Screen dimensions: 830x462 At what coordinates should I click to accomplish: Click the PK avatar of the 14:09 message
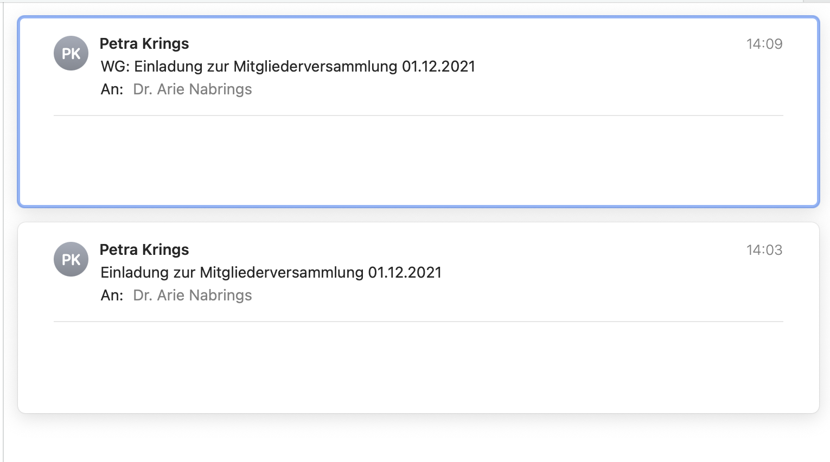(x=71, y=53)
